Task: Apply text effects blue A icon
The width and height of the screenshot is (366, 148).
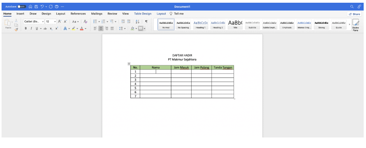Action: point(65,28)
